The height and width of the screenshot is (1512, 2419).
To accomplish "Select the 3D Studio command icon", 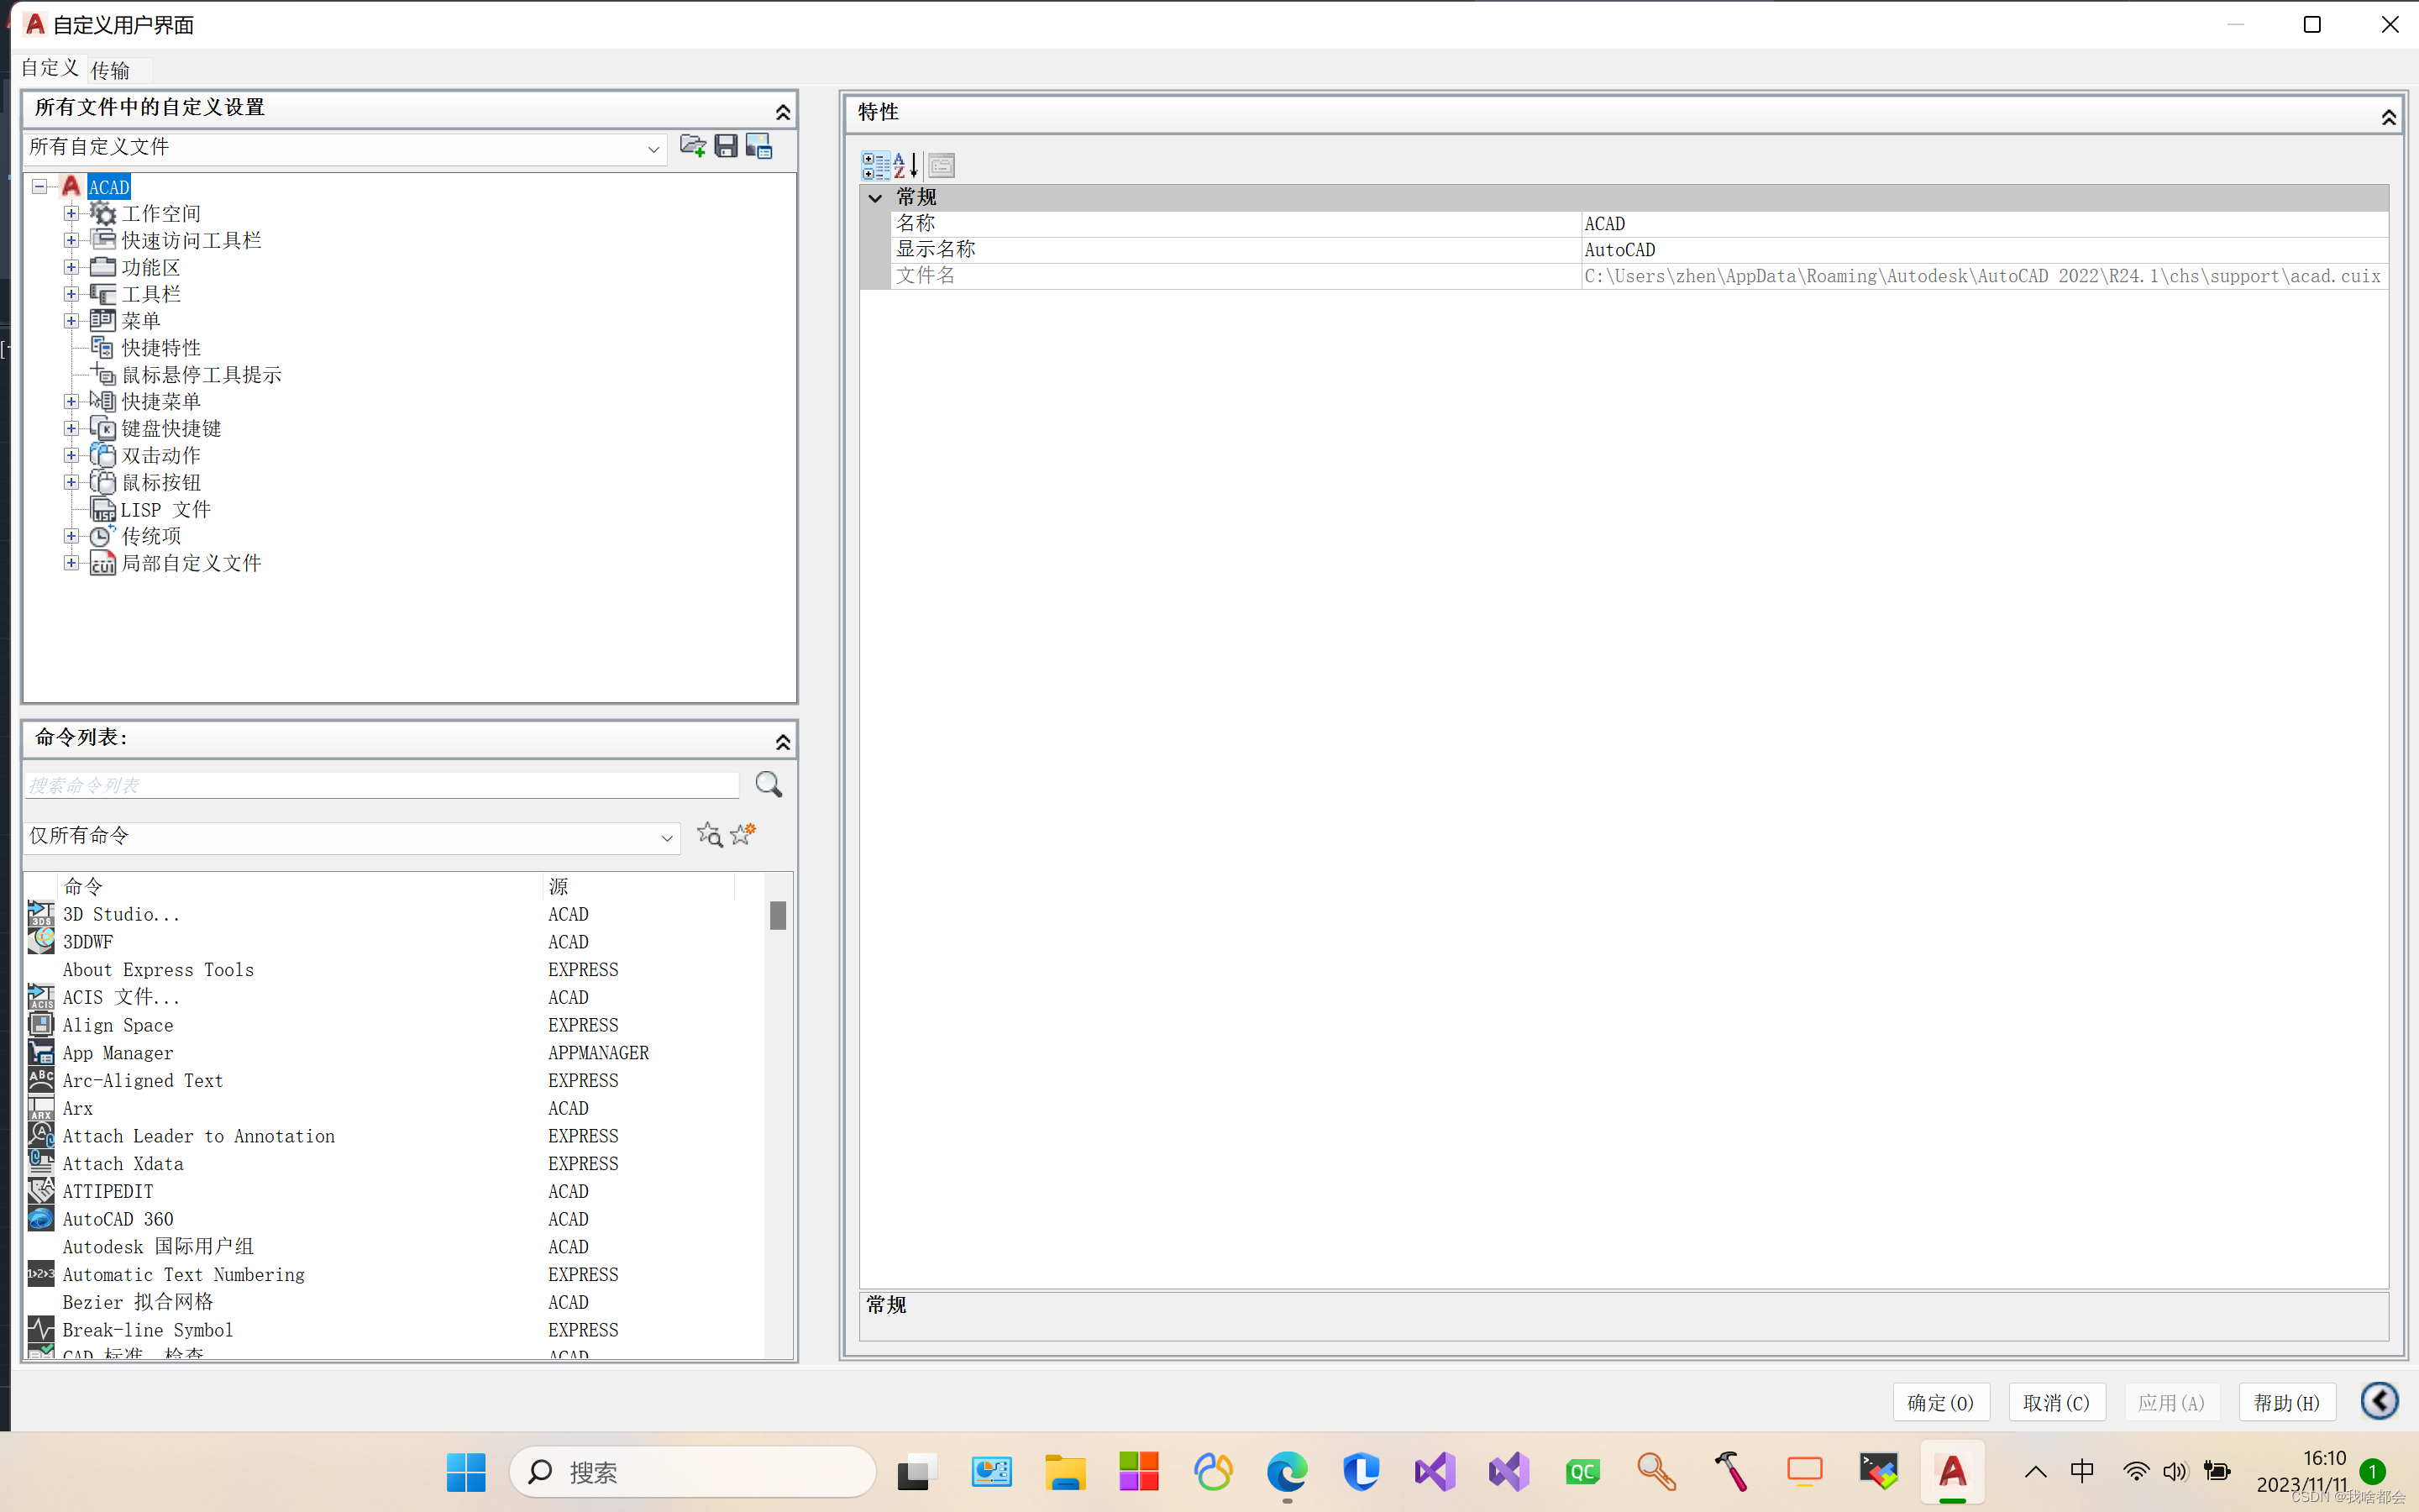I will pos(41,914).
